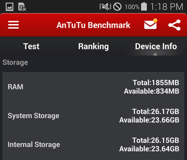Open the mail notifications envelope icon
The height and width of the screenshot is (160, 187).
(150, 24)
